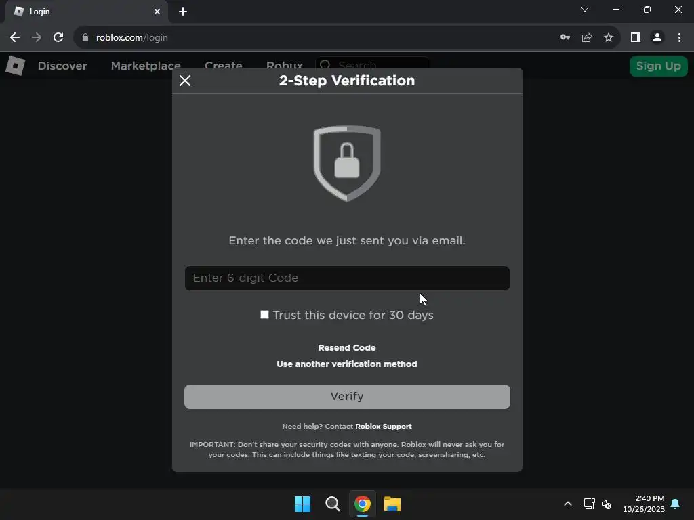This screenshot has height=520, width=694.
Task: Go back with the browser back arrow
Action: pos(15,38)
